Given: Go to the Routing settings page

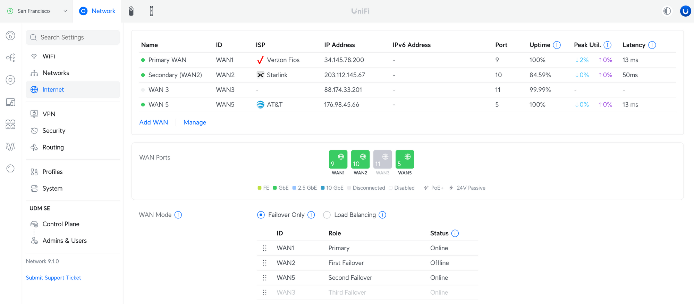Looking at the screenshot, I should [53, 147].
